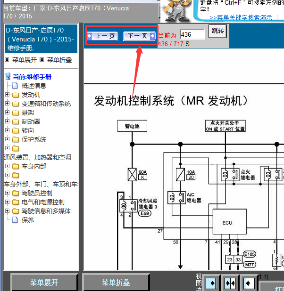The height and width of the screenshot is (291, 284).
Task: Click the page icon of 保养
Action: (x=15, y=220)
